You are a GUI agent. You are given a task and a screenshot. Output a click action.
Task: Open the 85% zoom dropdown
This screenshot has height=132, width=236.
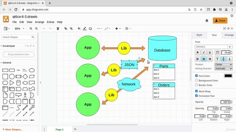tap(20, 29)
